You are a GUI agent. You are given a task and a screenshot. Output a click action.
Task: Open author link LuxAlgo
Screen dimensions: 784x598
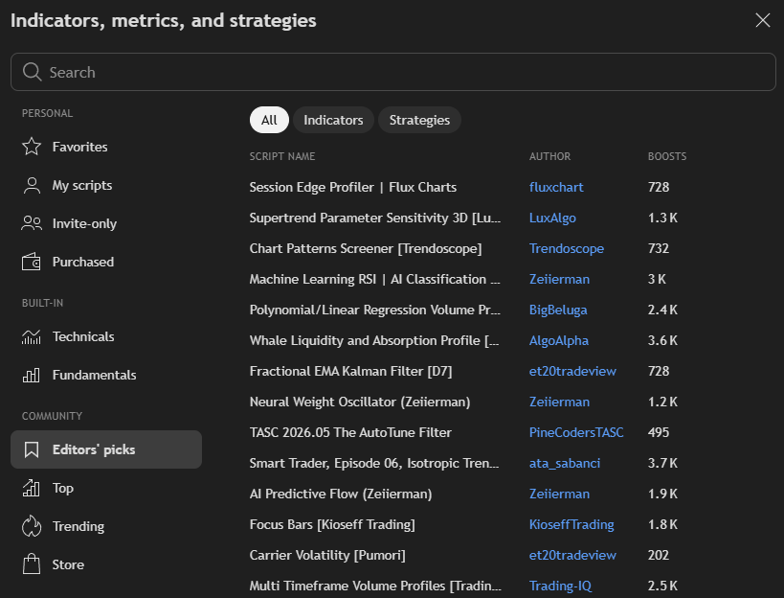click(x=552, y=218)
